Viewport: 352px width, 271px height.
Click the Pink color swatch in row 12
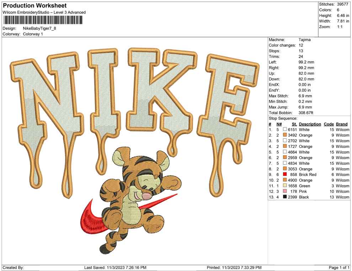(x=285, y=191)
